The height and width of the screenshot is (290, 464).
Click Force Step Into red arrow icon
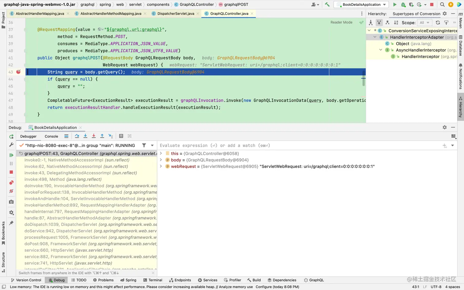click(94, 136)
